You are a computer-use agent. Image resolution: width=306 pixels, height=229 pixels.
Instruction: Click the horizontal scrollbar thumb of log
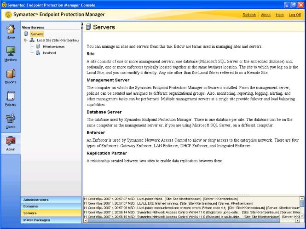coord(184,220)
